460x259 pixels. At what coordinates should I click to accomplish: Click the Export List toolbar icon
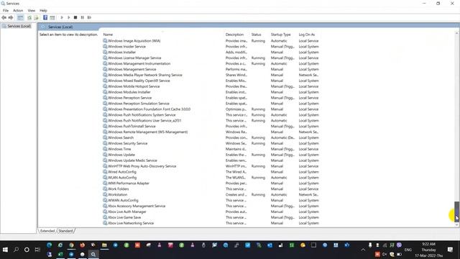point(36,17)
